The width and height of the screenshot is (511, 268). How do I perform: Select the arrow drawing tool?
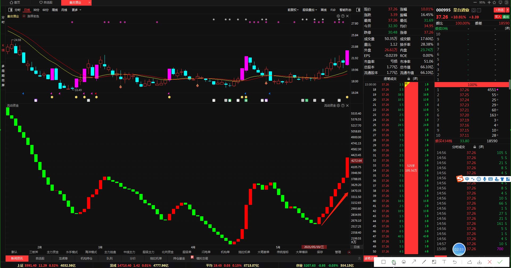coord(414,262)
